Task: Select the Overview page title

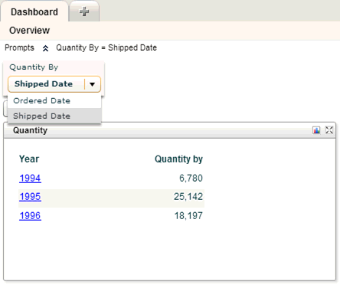Action: [x=30, y=31]
